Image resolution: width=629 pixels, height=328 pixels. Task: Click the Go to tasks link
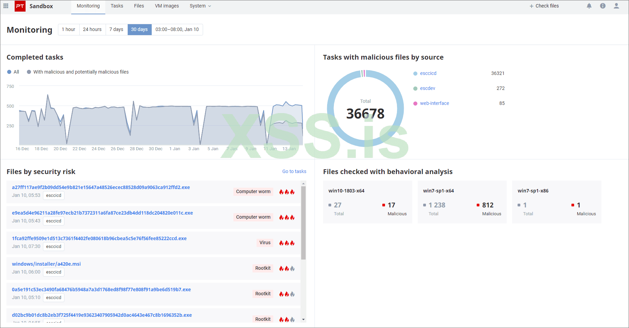pos(294,171)
